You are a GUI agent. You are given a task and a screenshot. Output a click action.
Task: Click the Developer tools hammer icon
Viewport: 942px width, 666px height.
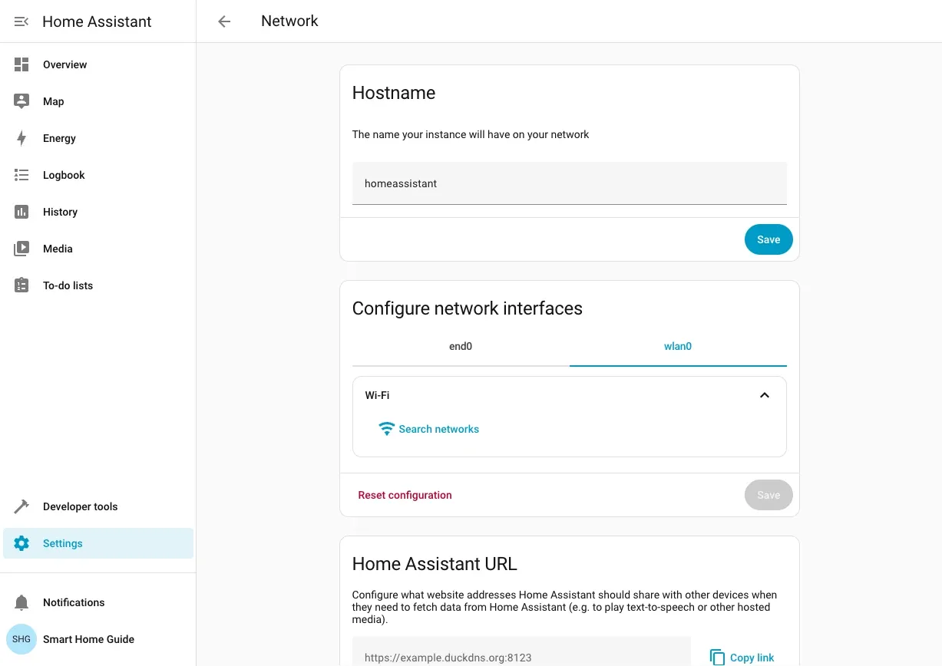(21, 506)
